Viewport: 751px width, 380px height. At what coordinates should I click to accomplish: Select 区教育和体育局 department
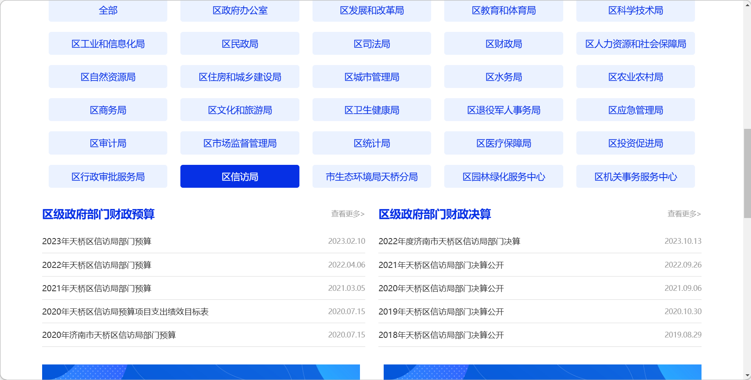(x=504, y=11)
